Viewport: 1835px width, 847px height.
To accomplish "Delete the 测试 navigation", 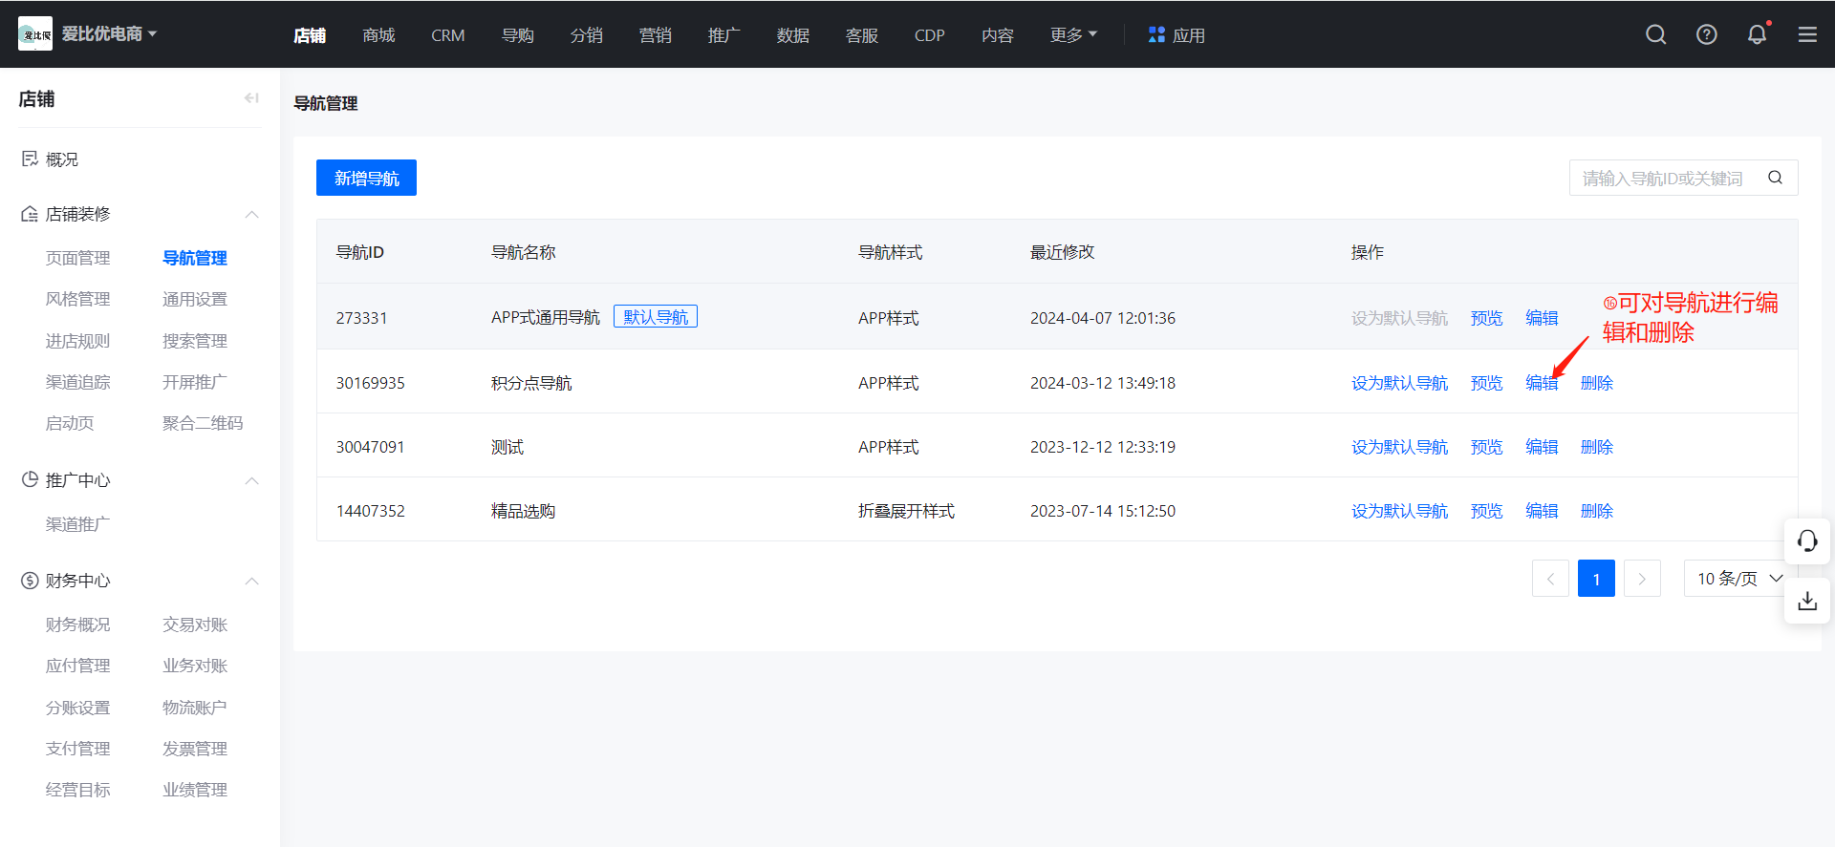I will pos(1597,447).
